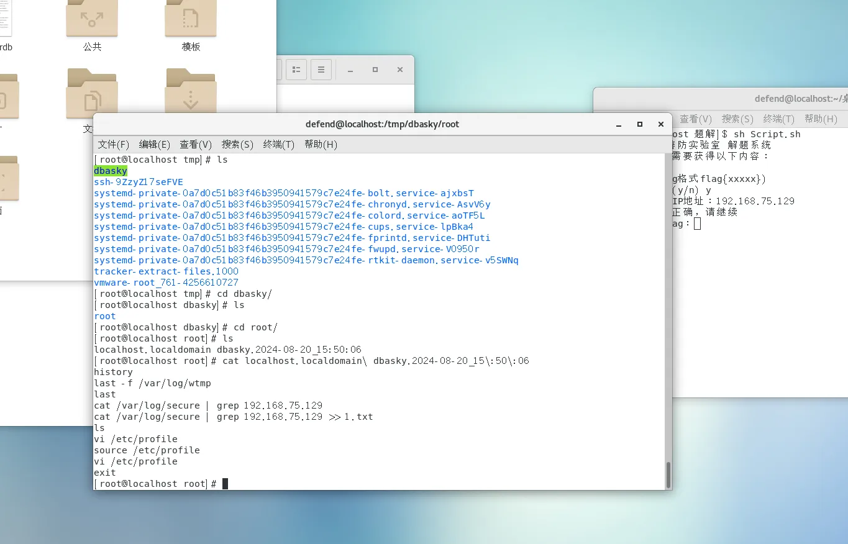Screen dimensions: 848x544
Task: Click the background terminal title bar
Action: coord(721,98)
